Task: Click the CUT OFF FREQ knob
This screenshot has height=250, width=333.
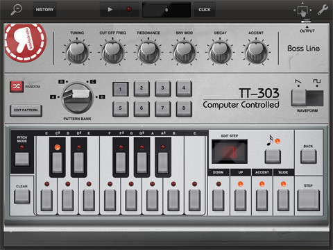Action: pos(113,53)
